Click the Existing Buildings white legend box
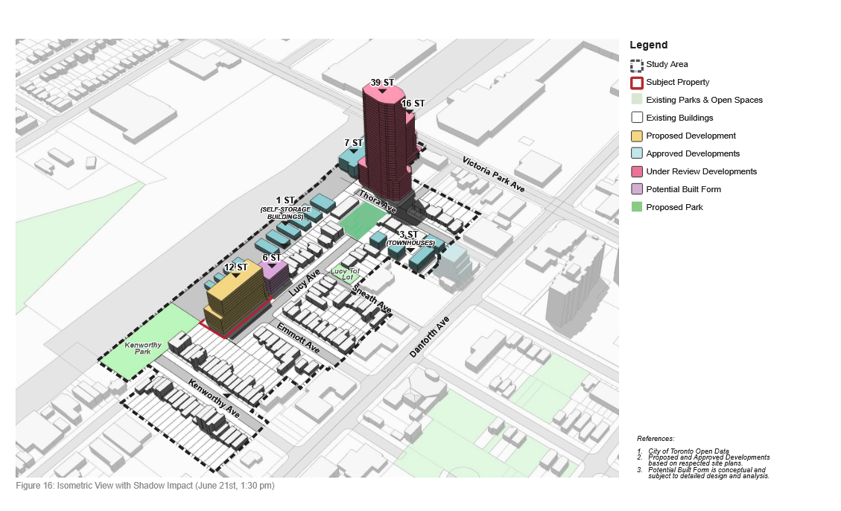The image size is (841, 511). (x=636, y=118)
